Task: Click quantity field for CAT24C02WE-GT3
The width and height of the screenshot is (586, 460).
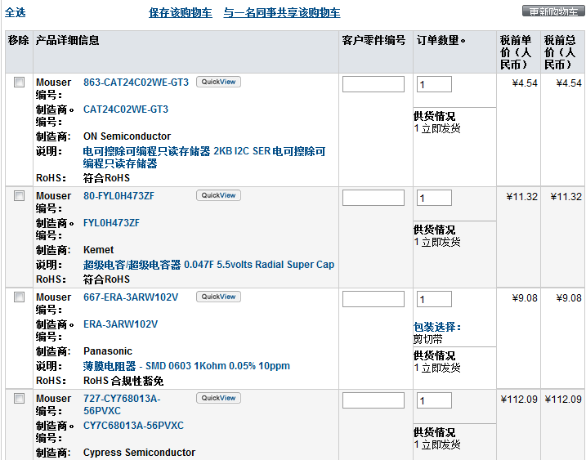Action: pos(434,84)
